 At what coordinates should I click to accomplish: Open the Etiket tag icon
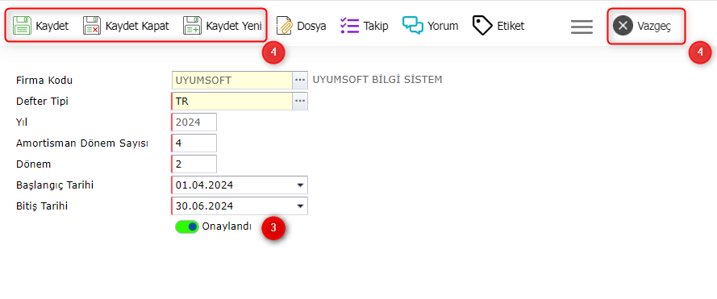pyautogui.click(x=482, y=26)
